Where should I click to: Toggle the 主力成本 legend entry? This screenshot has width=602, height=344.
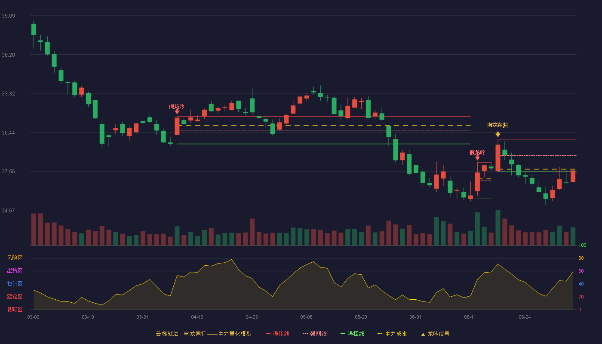pos(392,334)
